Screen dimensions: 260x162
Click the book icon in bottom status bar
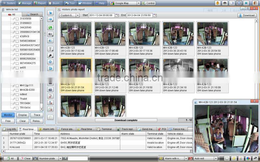[227, 158]
